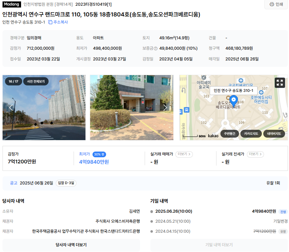Expand 기일 내역 더보기
Viewport: 289px width, 252px height.
(219, 245)
